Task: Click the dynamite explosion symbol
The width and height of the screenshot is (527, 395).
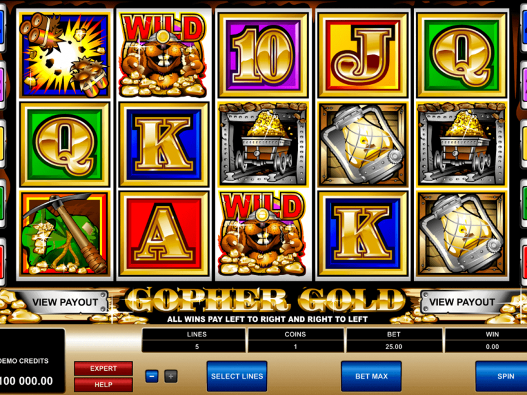Action: pos(65,55)
